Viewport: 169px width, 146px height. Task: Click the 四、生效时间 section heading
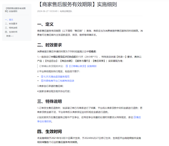(x=49, y=131)
